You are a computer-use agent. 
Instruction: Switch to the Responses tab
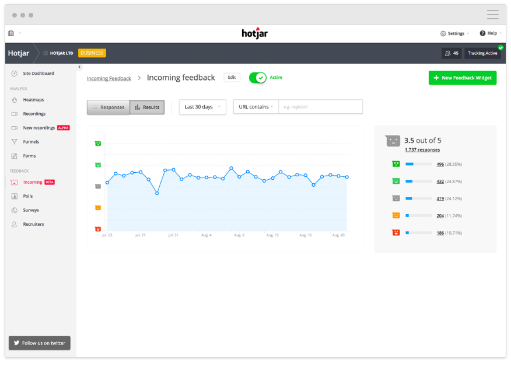pos(108,107)
